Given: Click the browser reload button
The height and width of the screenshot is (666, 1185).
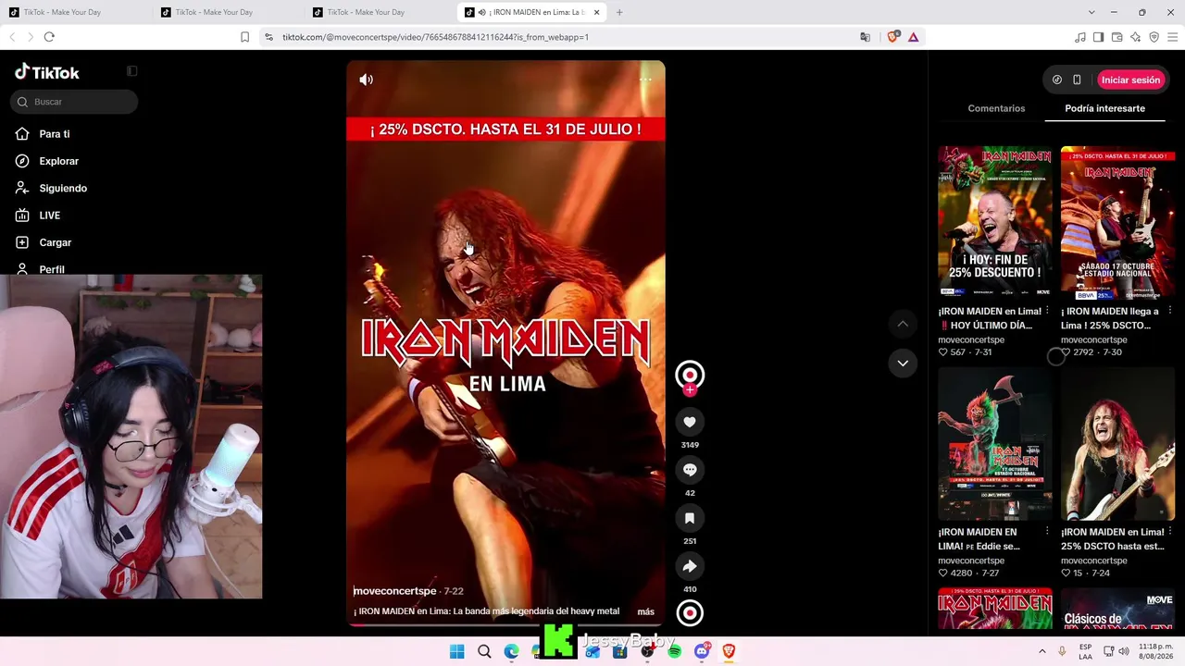Looking at the screenshot, I should (49, 37).
